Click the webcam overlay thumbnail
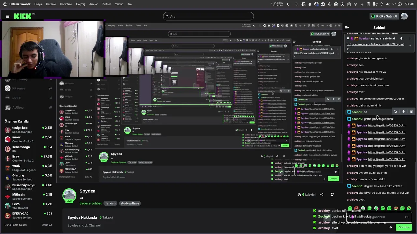Viewport: 417px width, 234px height. (52, 49)
